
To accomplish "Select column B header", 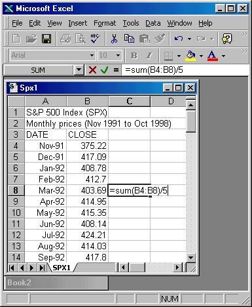I will tap(87, 101).
